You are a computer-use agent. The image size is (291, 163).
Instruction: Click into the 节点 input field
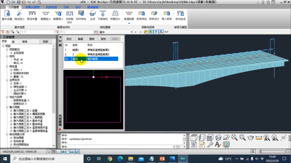[37, 32]
